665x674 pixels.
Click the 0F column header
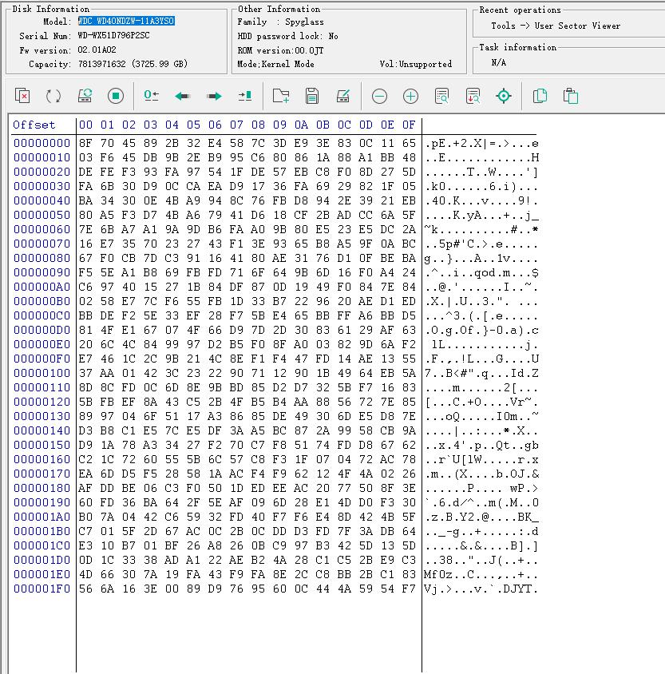[x=409, y=125]
